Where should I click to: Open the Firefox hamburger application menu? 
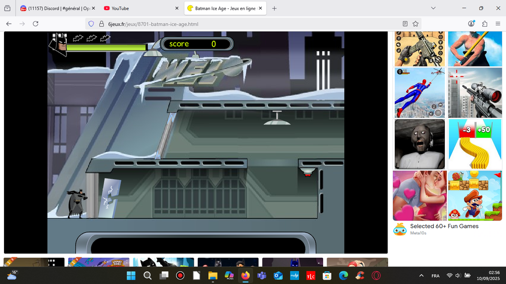pyautogui.click(x=497, y=24)
